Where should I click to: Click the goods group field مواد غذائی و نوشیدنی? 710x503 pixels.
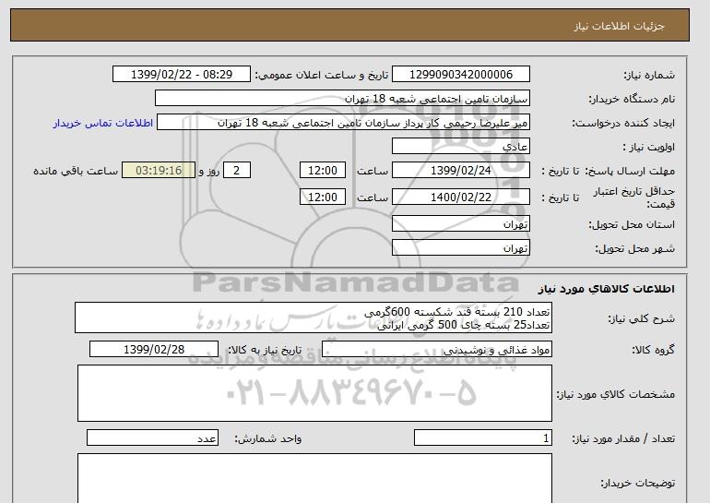pos(436,350)
